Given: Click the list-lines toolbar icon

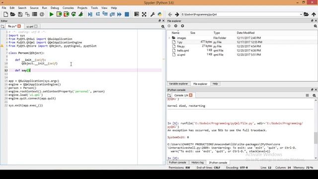Looking at the screenshot, I should click(35, 14).
